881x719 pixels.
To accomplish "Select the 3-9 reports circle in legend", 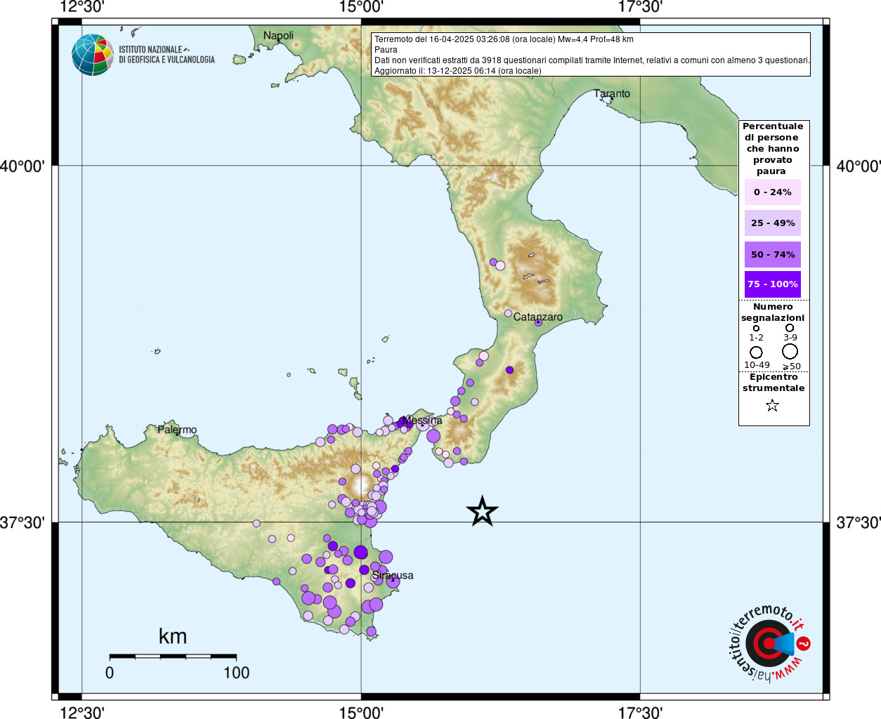I will click(x=790, y=328).
